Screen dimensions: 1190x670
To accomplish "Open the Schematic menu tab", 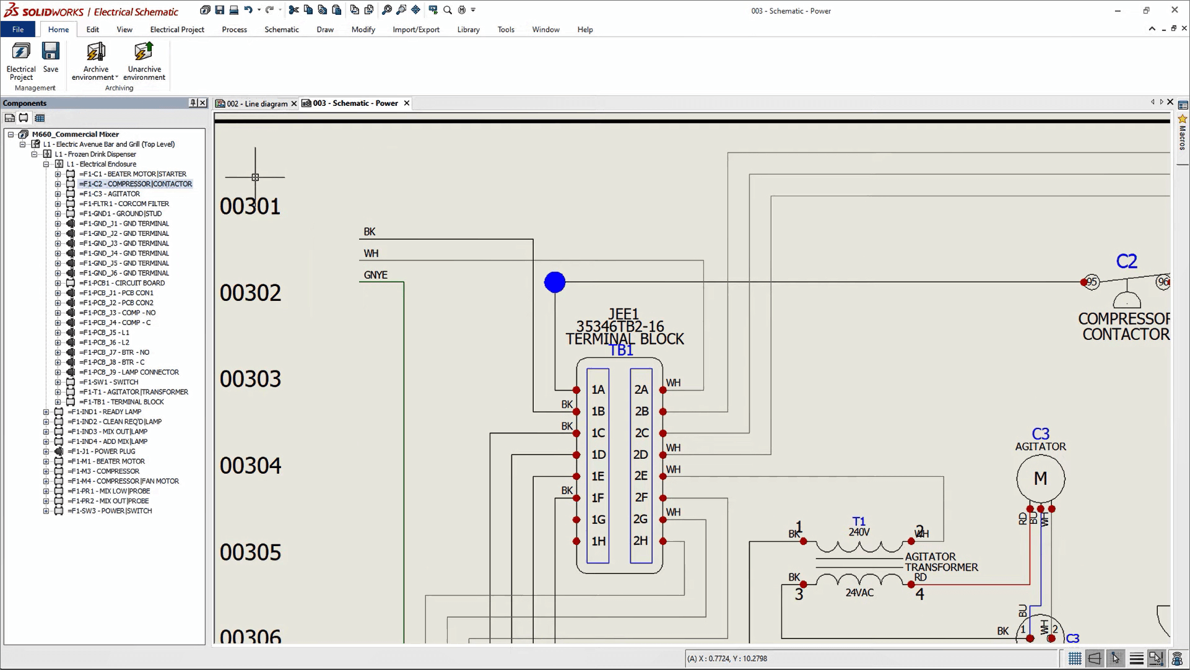I will click(x=282, y=29).
